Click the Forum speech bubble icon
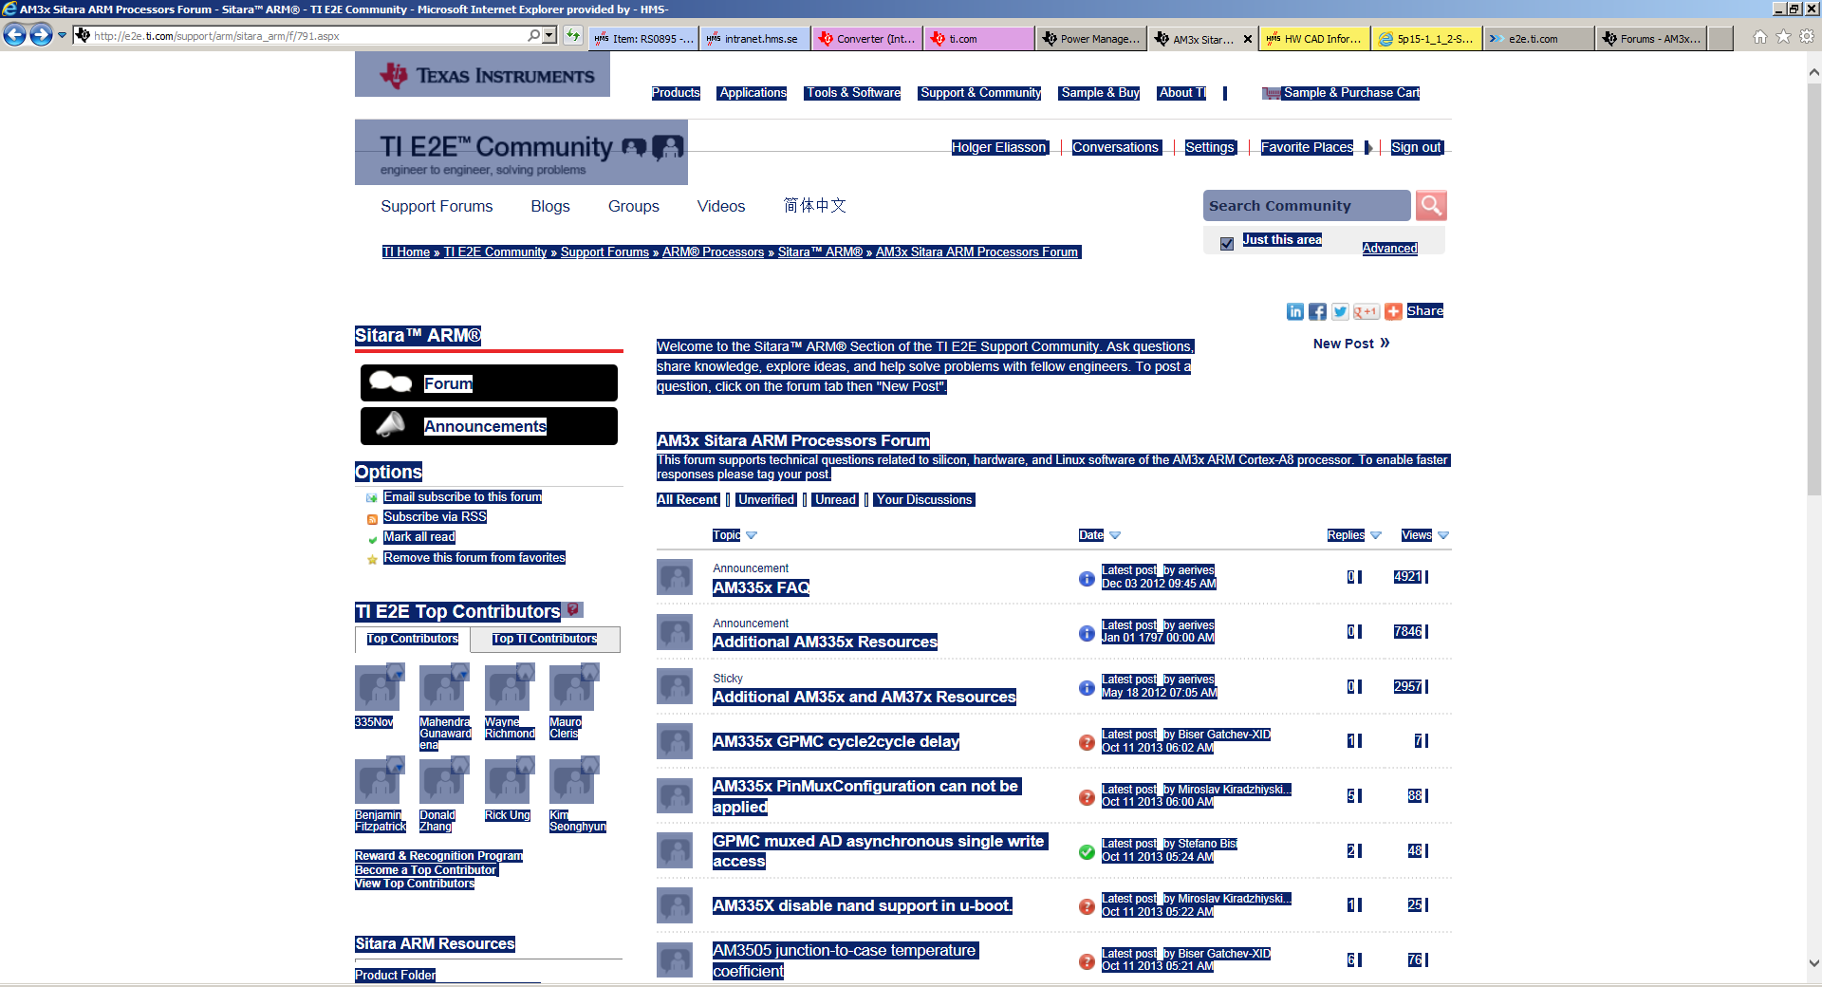 (390, 382)
